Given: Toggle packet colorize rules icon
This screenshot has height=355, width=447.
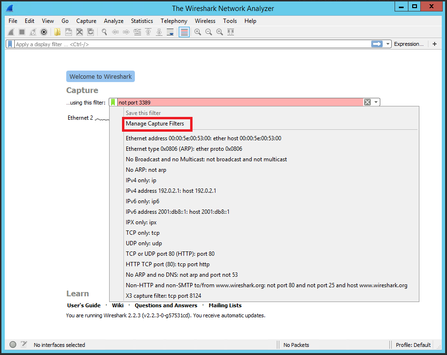Looking at the screenshot, I should [184, 32].
